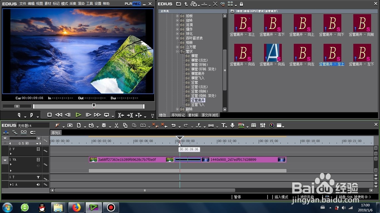Click the folder icon in effects panel toolbar
The width and height of the screenshot is (380, 213).
click(x=178, y=4)
